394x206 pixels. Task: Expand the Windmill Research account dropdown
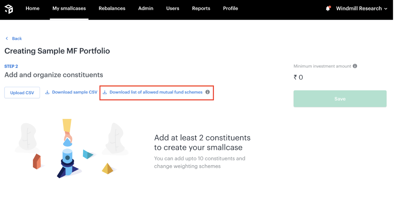tap(386, 9)
